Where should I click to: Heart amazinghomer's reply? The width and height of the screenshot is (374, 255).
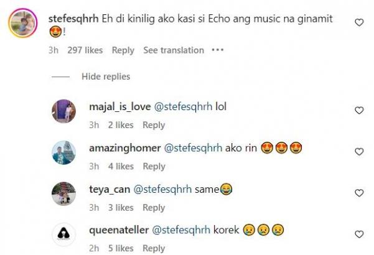tap(358, 151)
